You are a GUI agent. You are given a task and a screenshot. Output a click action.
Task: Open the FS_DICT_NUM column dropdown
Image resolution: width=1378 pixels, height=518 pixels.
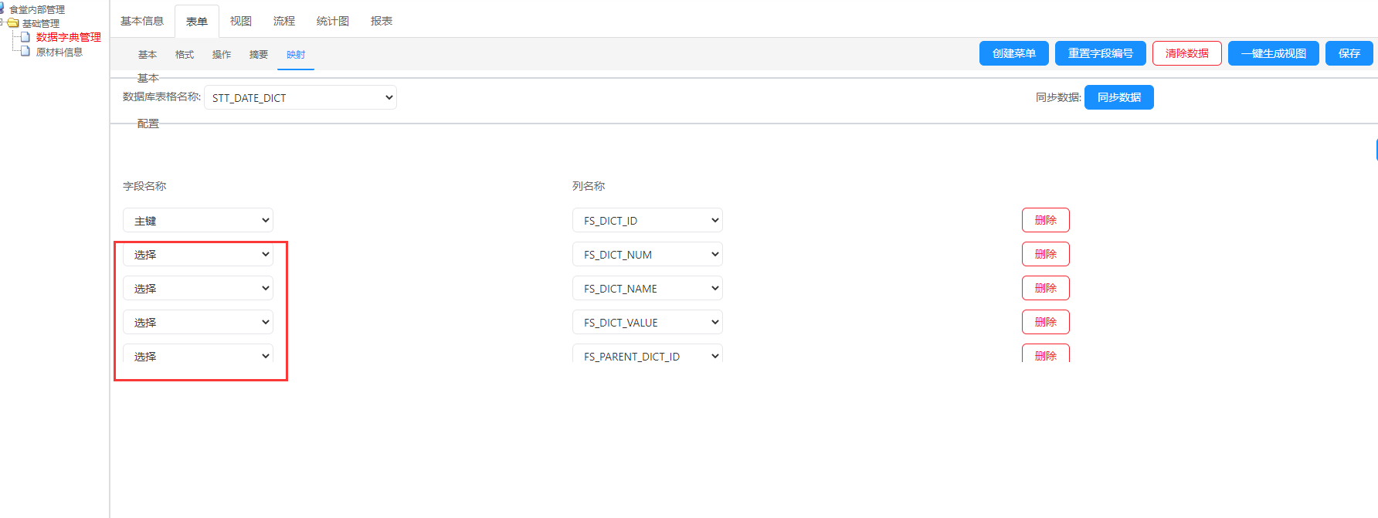(x=647, y=254)
